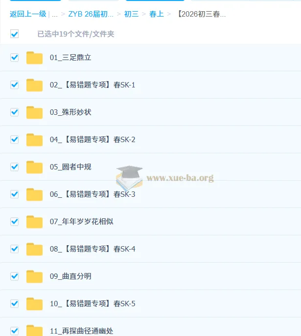Click folder icon for 03_殊形妙状

pos(34,112)
